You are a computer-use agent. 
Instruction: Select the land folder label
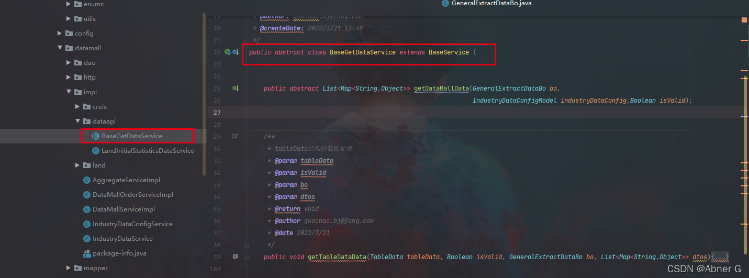99,165
